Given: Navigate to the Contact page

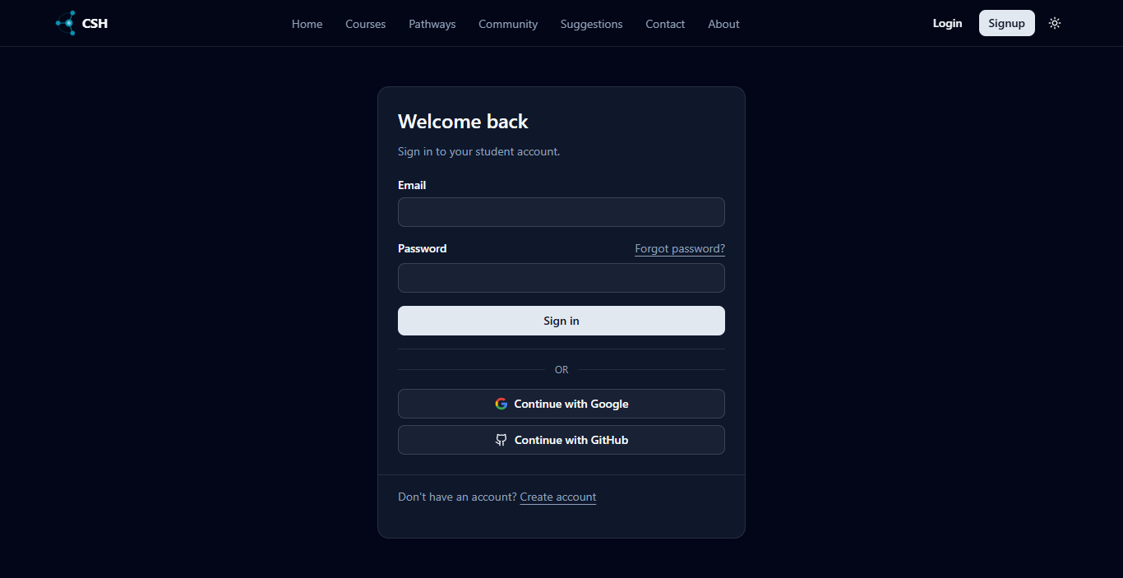Looking at the screenshot, I should 665,24.
